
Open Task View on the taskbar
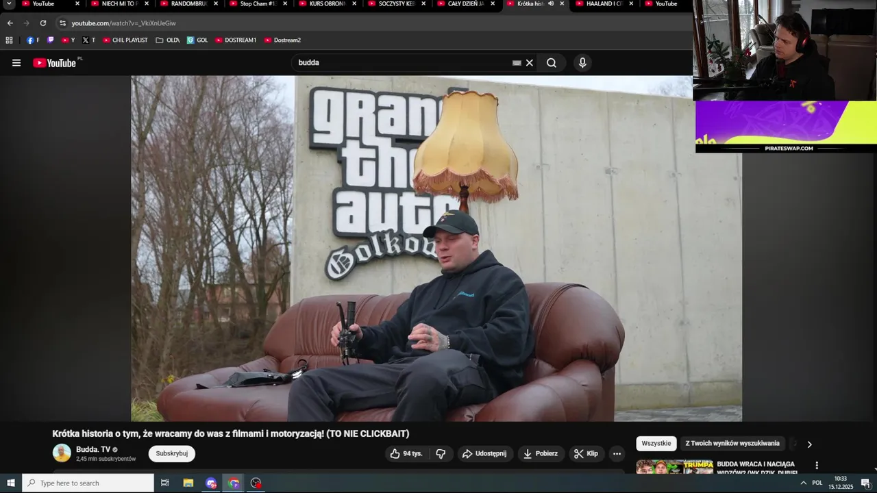click(x=164, y=483)
